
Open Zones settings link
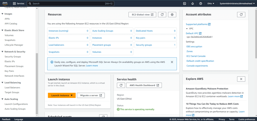tap(189, 51)
